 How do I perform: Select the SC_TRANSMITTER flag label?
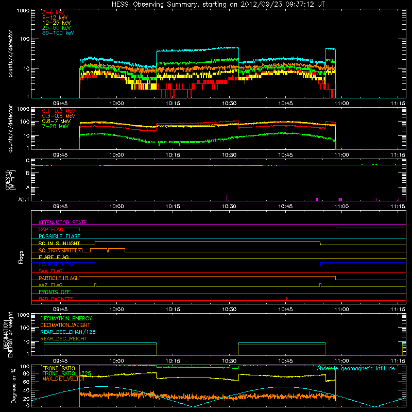(60, 250)
